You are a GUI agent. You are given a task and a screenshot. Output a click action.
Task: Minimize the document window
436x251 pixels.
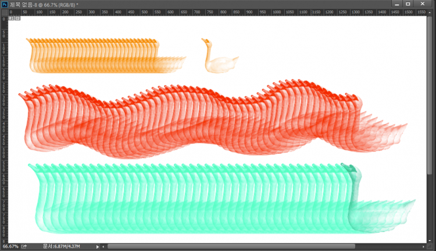tap(397, 4)
